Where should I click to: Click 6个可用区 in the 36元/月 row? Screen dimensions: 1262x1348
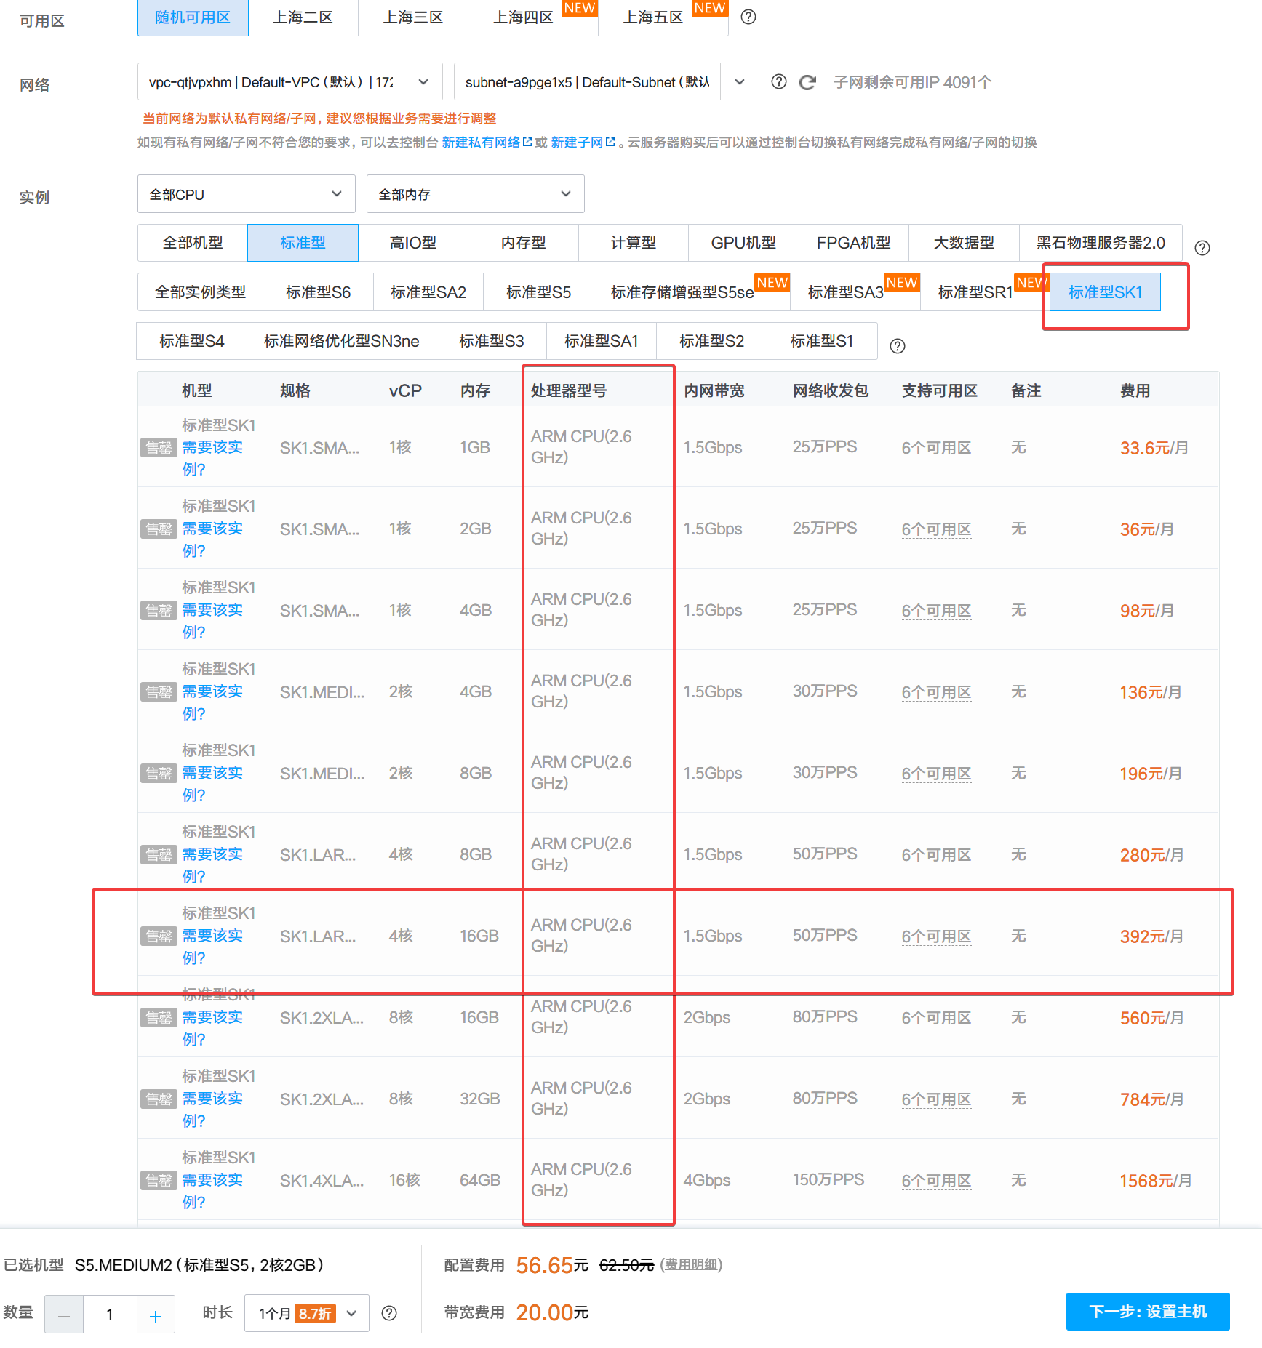click(936, 529)
